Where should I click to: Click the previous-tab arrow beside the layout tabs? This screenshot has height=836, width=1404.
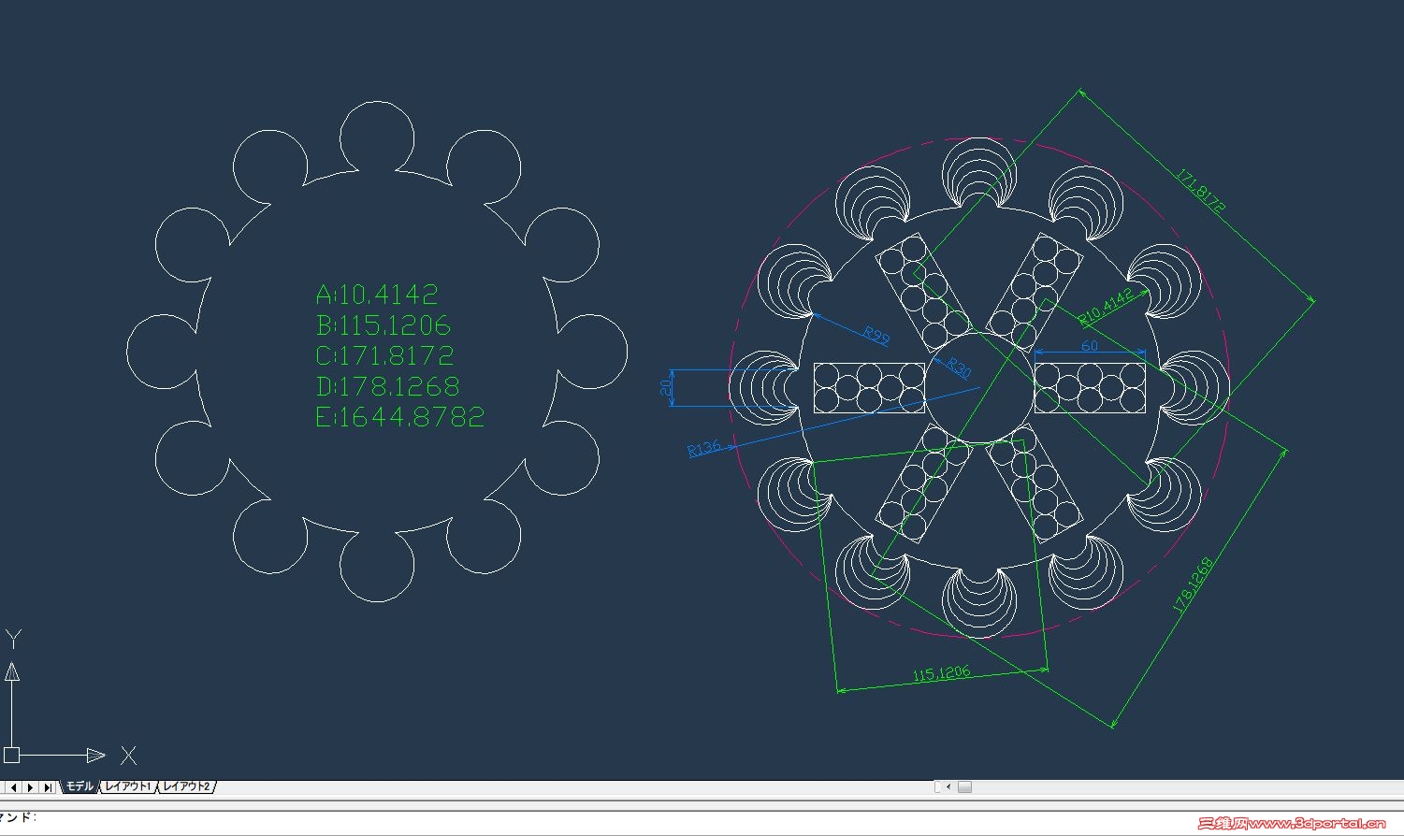click(14, 787)
